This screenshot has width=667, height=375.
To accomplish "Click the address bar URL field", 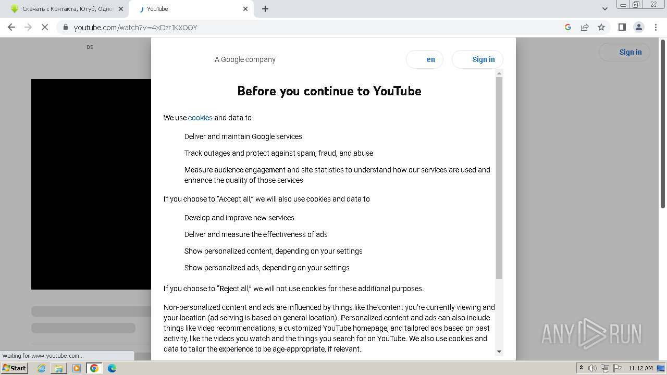I will point(313,28).
